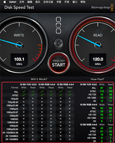This screenshot has height=143, width=115.
Task: Click the NTSC 12 Bit RGB Write checkmark
Action: (61, 95)
